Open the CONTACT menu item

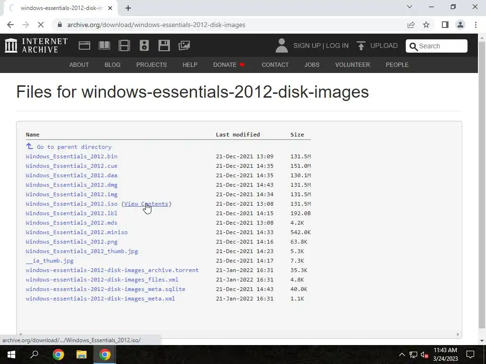(x=275, y=64)
